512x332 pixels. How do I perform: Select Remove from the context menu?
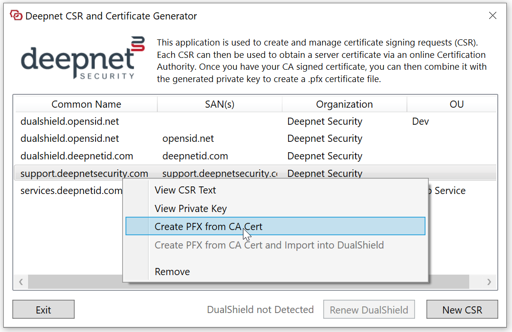click(x=172, y=272)
